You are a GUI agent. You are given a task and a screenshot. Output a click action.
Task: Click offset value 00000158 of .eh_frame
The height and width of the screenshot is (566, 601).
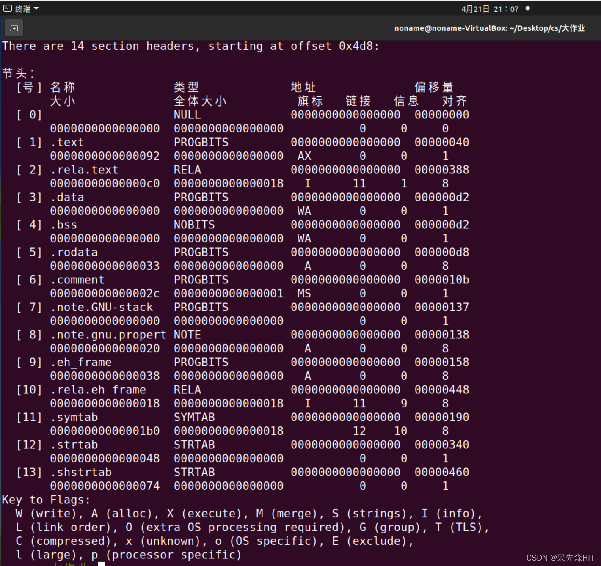click(x=442, y=363)
